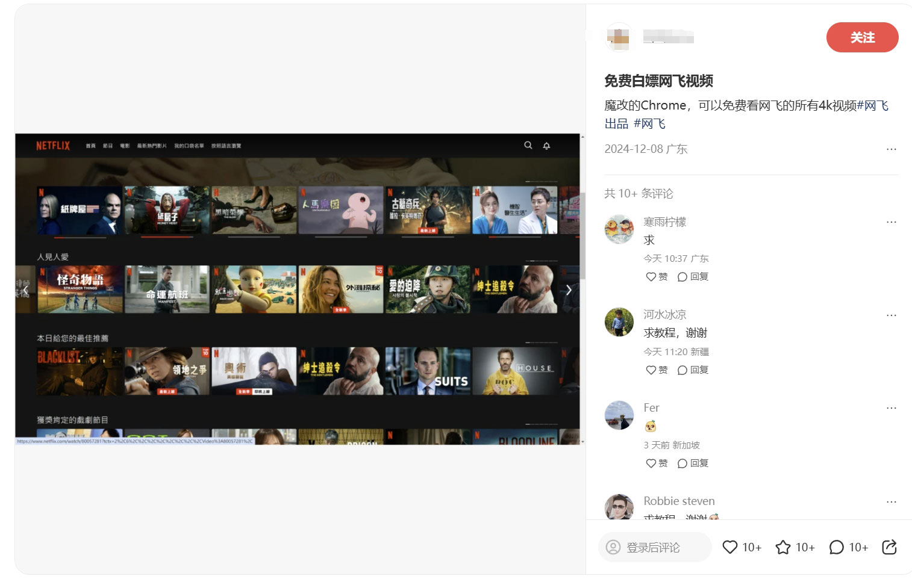Viewport: 912px width, 579px height.
Task: Open more options for 寒雨柠檬's comment
Action: [891, 222]
